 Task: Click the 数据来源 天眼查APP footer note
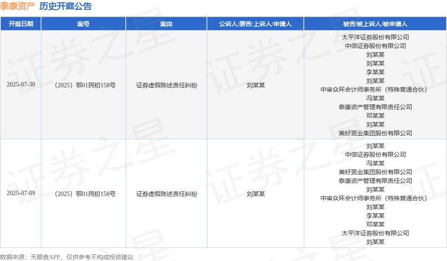[x=67, y=257]
